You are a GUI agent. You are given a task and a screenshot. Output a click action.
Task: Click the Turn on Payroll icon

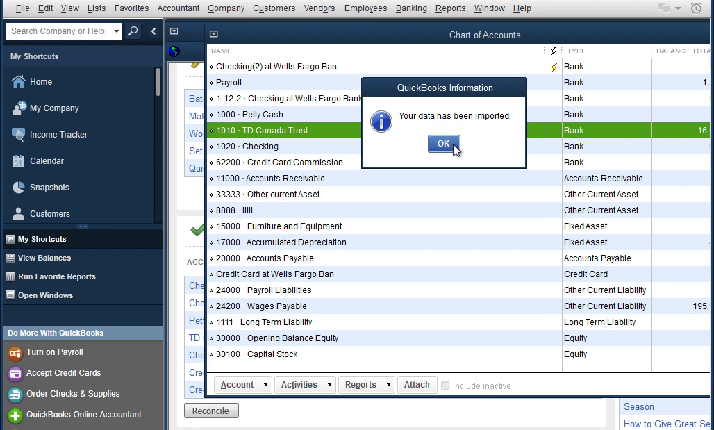15,353
